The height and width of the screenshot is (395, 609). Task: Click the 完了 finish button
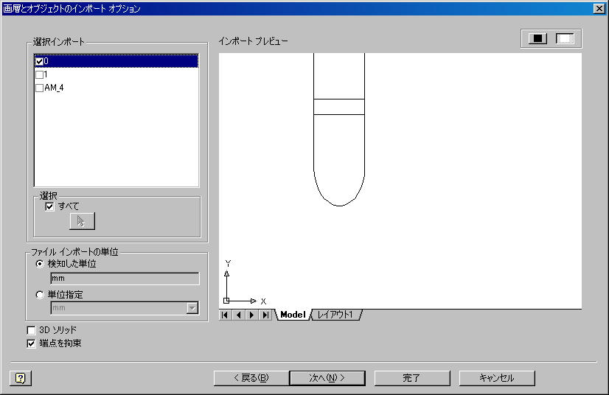(412, 378)
